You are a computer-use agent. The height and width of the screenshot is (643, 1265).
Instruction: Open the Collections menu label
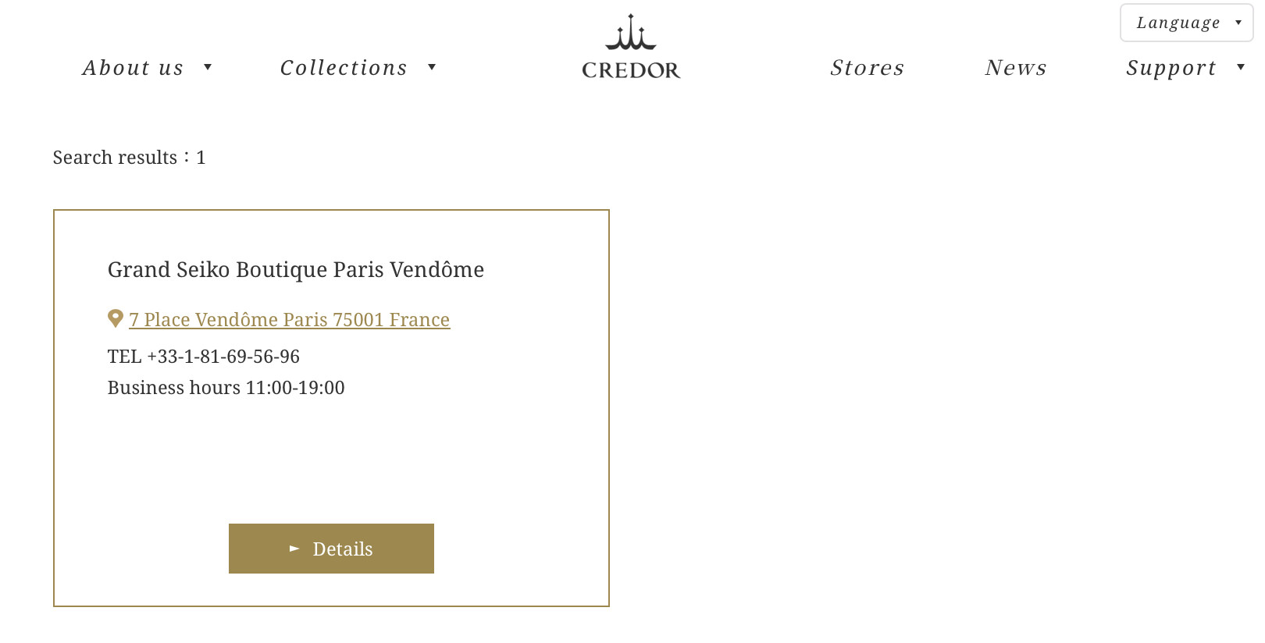(344, 68)
